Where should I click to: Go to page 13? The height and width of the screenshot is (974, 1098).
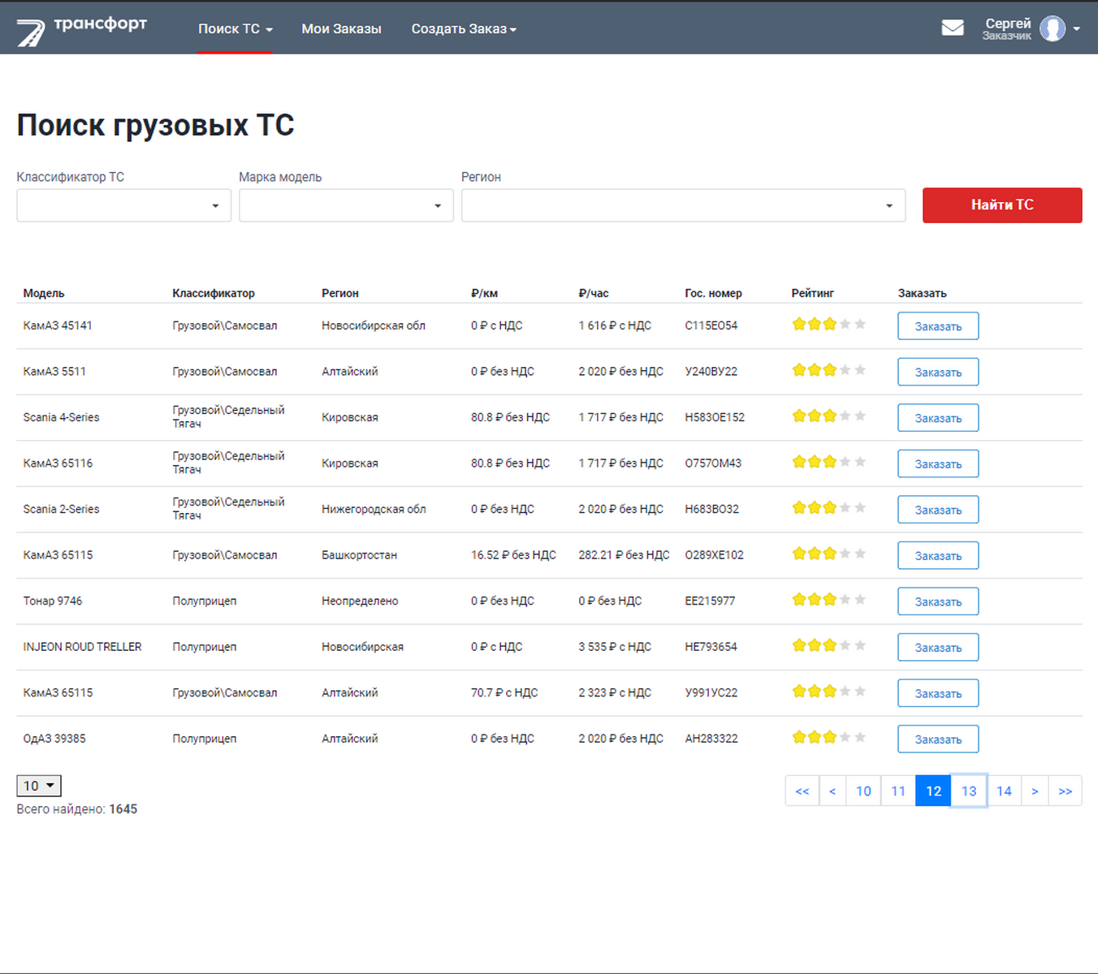tap(969, 791)
